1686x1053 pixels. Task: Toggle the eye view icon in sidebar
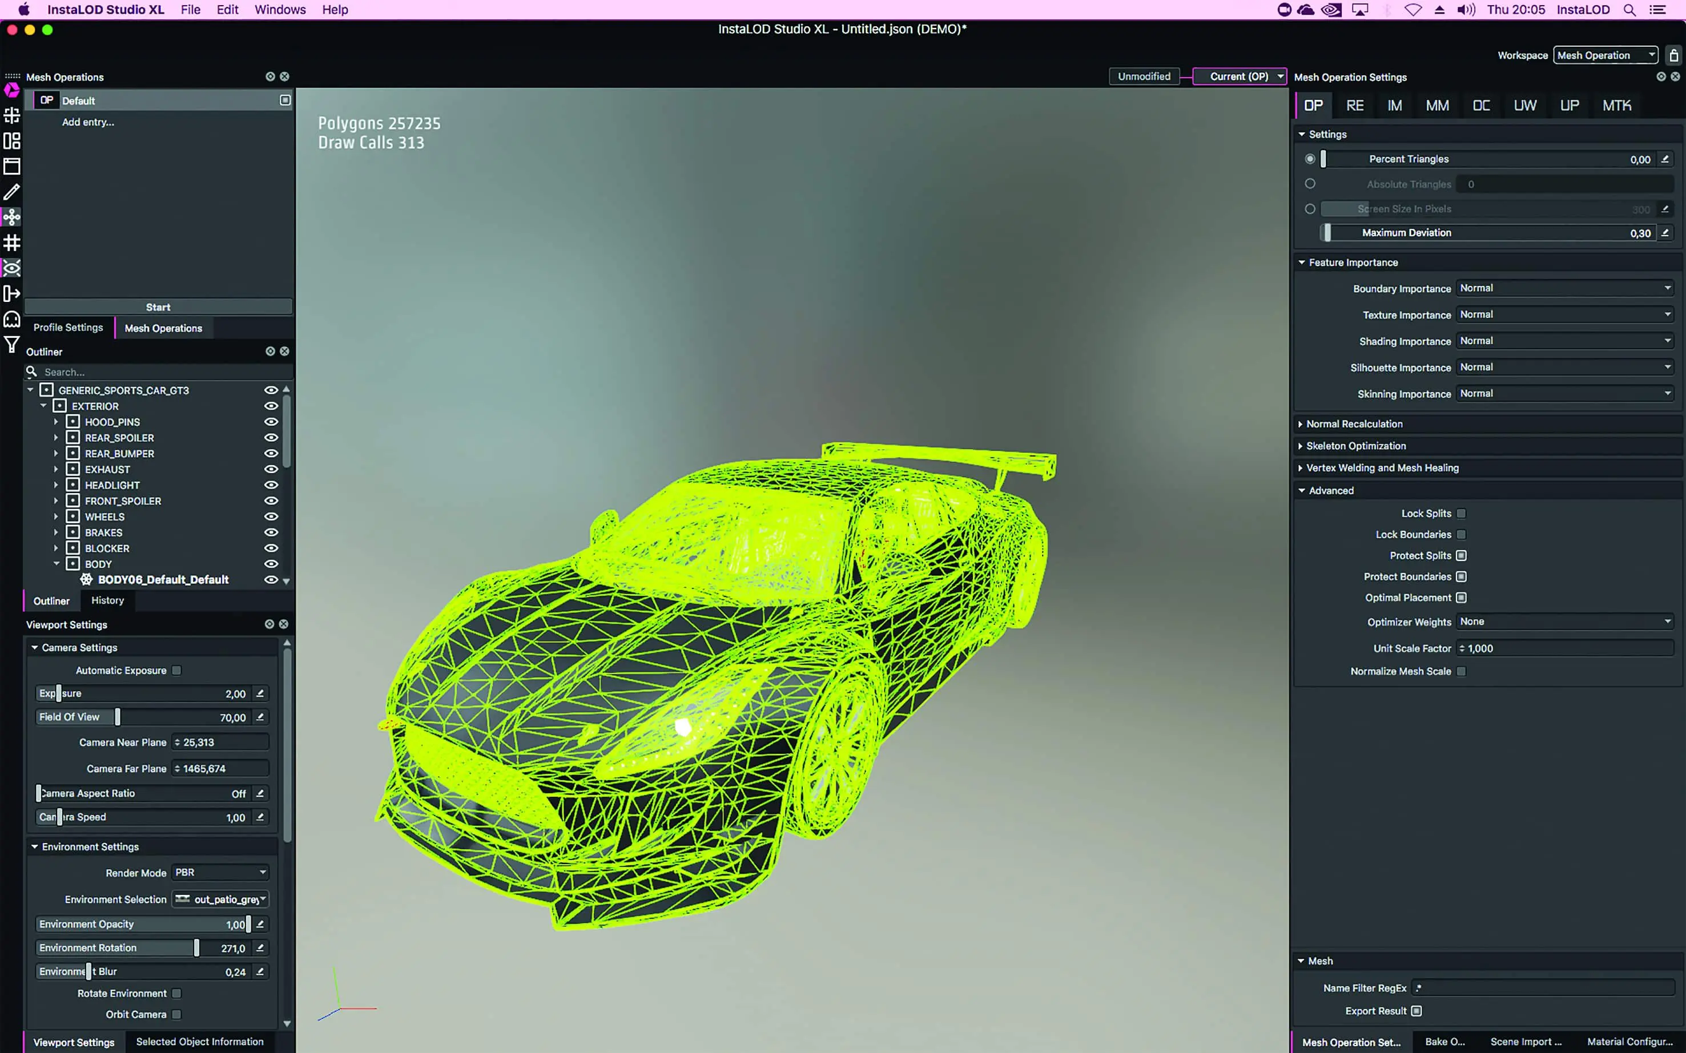point(12,268)
